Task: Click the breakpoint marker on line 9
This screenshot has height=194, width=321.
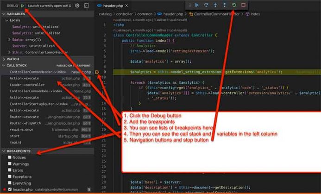Action: [x=97, y=72]
